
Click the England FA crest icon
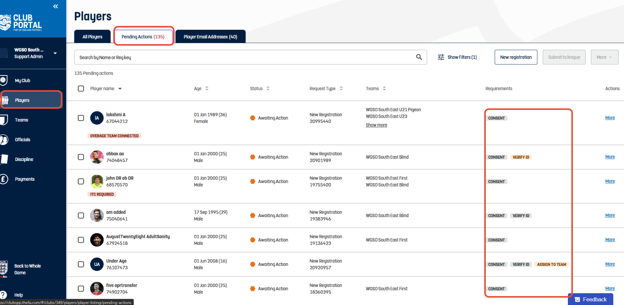pyautogui.click(x=3, y=269)
